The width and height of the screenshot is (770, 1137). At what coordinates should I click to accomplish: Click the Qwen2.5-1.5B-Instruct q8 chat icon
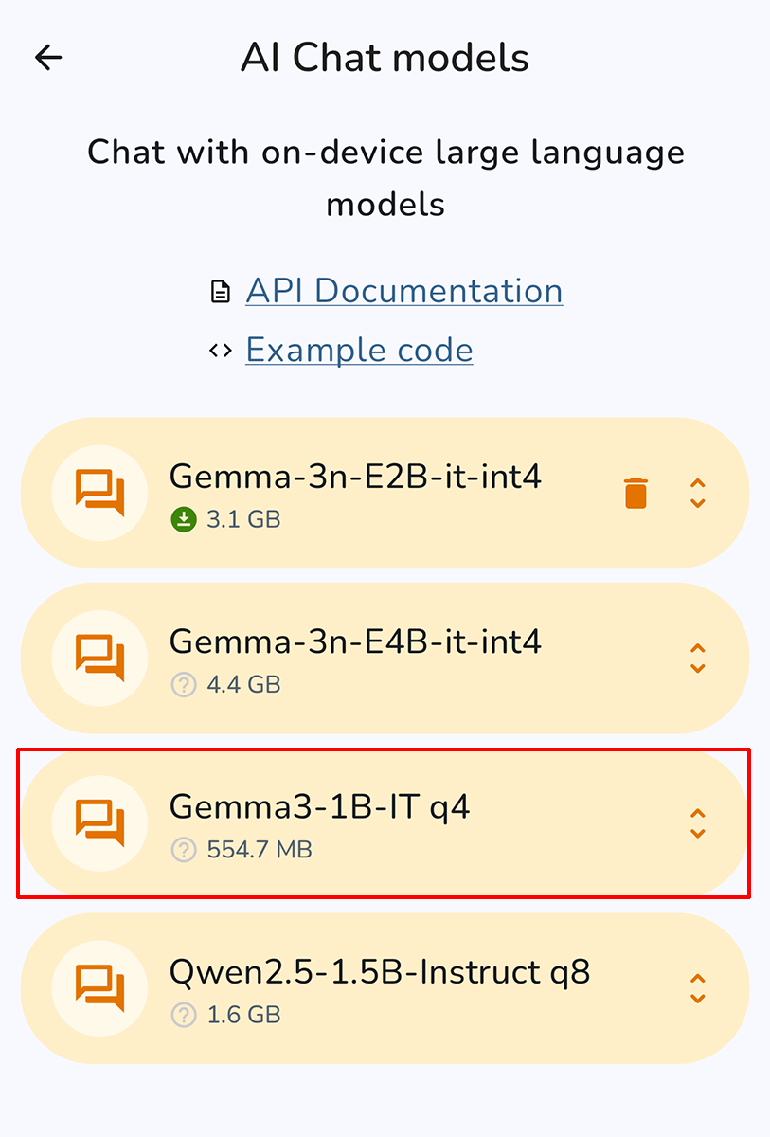(x=99, y=988)
